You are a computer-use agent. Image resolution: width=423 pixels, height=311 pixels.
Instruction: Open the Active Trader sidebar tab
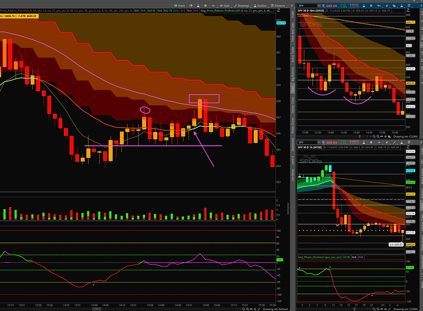click(293, 54)
